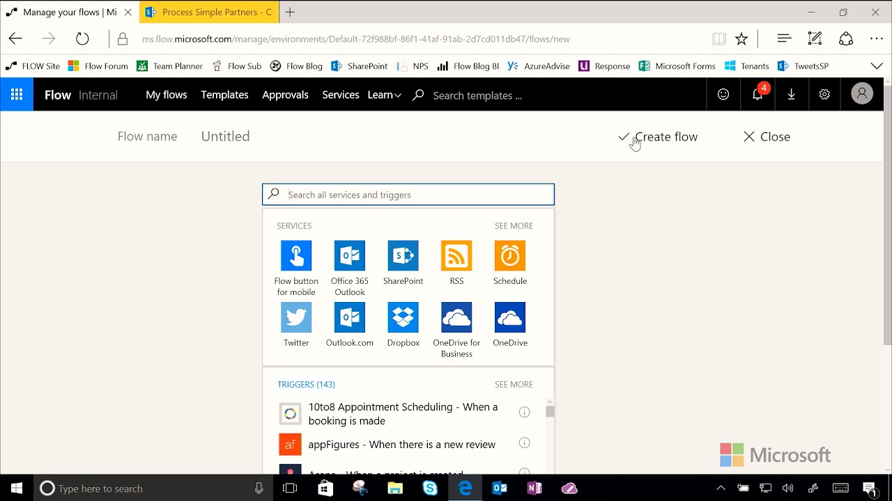The width and height of the screenshot is (892, 501).
Task: Click the Search templates field
Action: (x=477, y=95)
